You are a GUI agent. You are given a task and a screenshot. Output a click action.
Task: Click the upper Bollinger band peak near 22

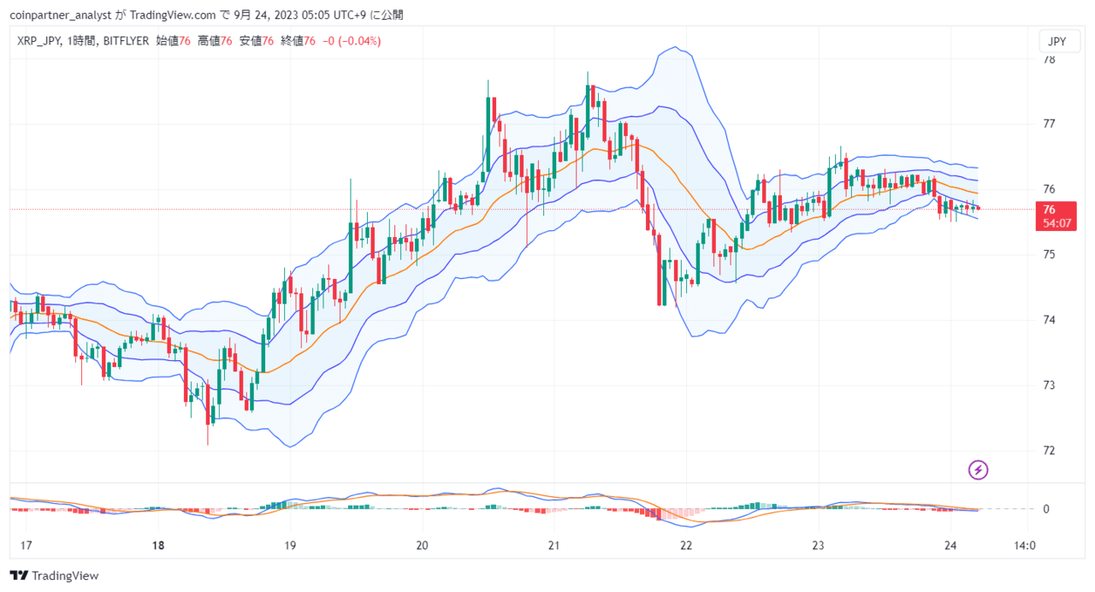point(676,48)
